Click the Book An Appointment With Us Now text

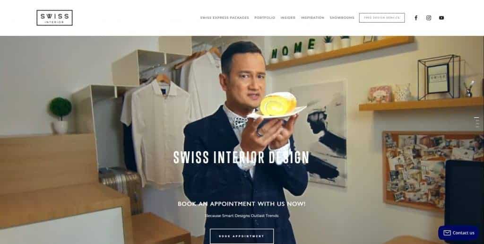tap(242, 204)
